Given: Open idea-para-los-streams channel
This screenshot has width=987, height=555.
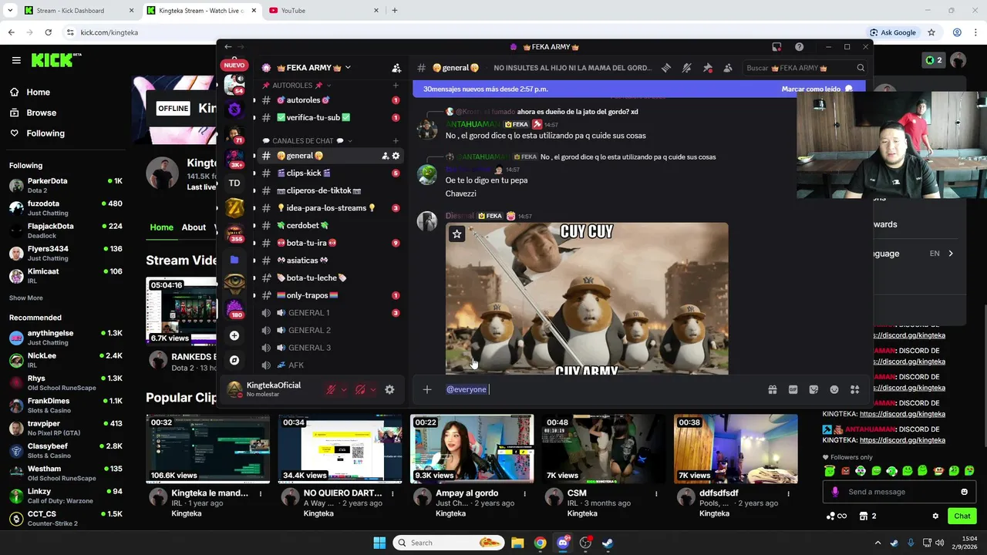Looking at the screenshot, I should (x=330, y=208).
